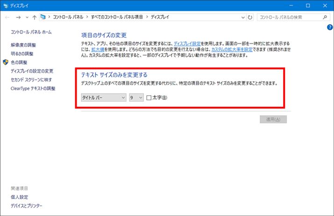
Task: Click the Back arrow in navigation bar
Action: point(7,17)
